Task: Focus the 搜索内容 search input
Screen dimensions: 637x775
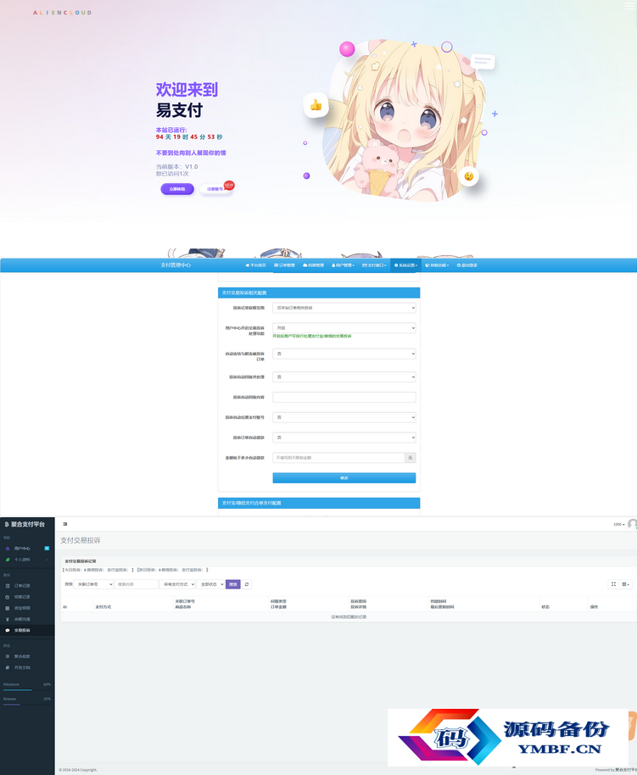Action: click(137, 585)
